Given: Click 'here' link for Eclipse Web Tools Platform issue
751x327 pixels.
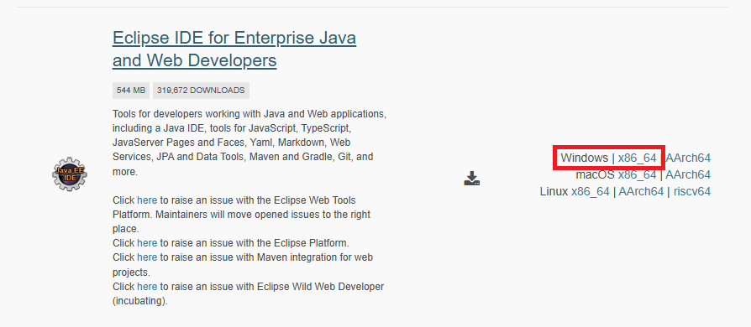Looking at the screenshot, I should (x=147, y=200).
